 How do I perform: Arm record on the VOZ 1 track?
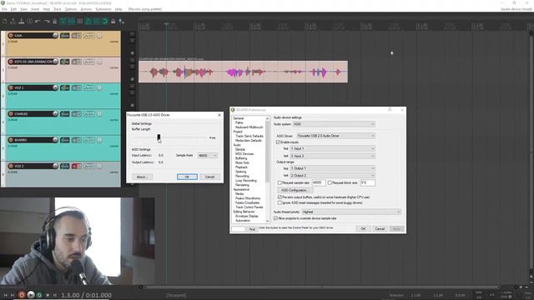point(11,87)
